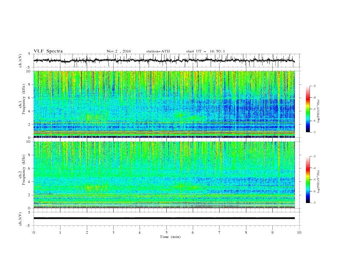Click x-axis tick label "2" on time axis
This screenshot has width=337, height=261.
(87, 232)
